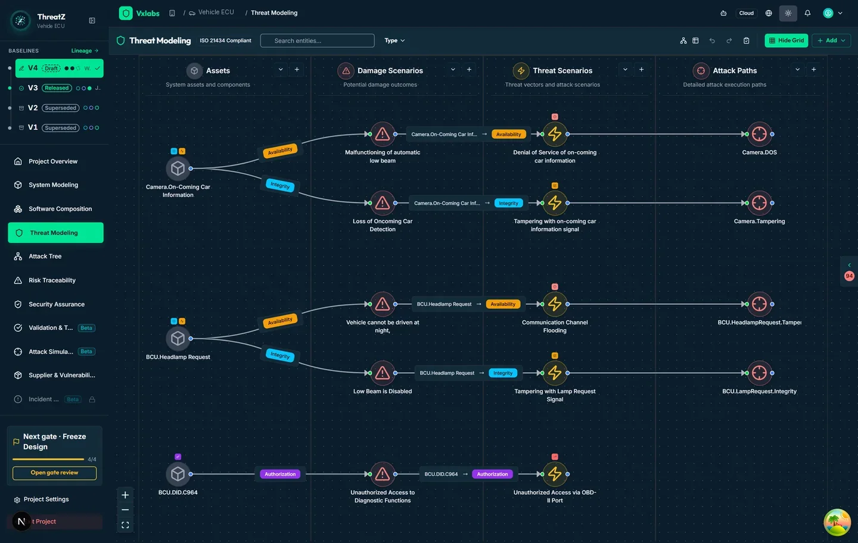This screenshot has height=543, width=858.
Task: Undo last action arrow
Action: click(712, 40)
